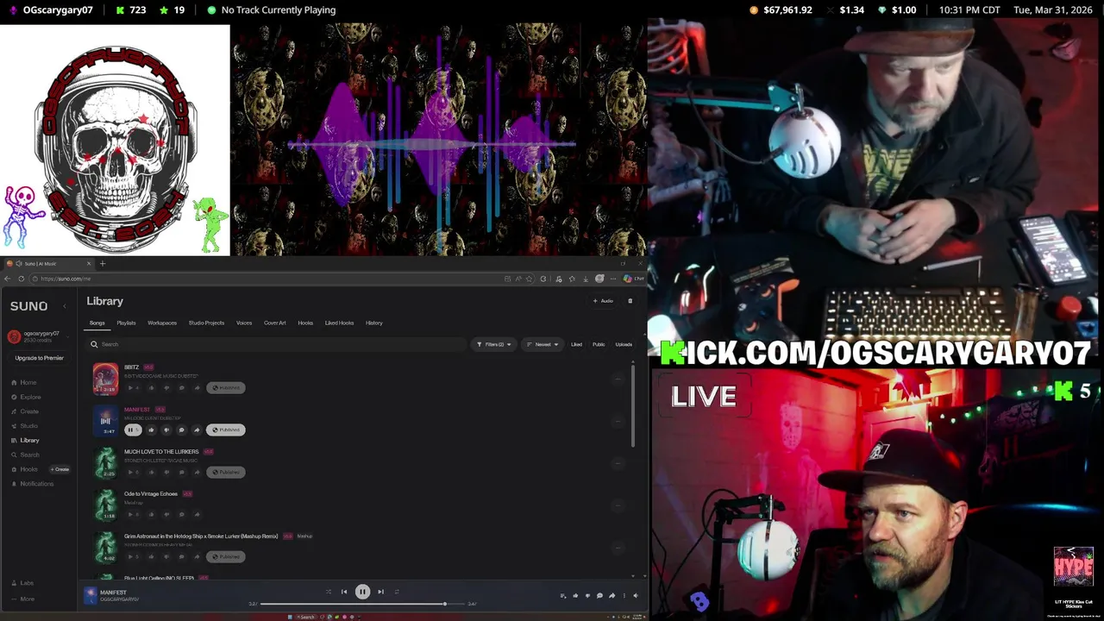Open more menu for MUCH LOVE row

(617, 463)
